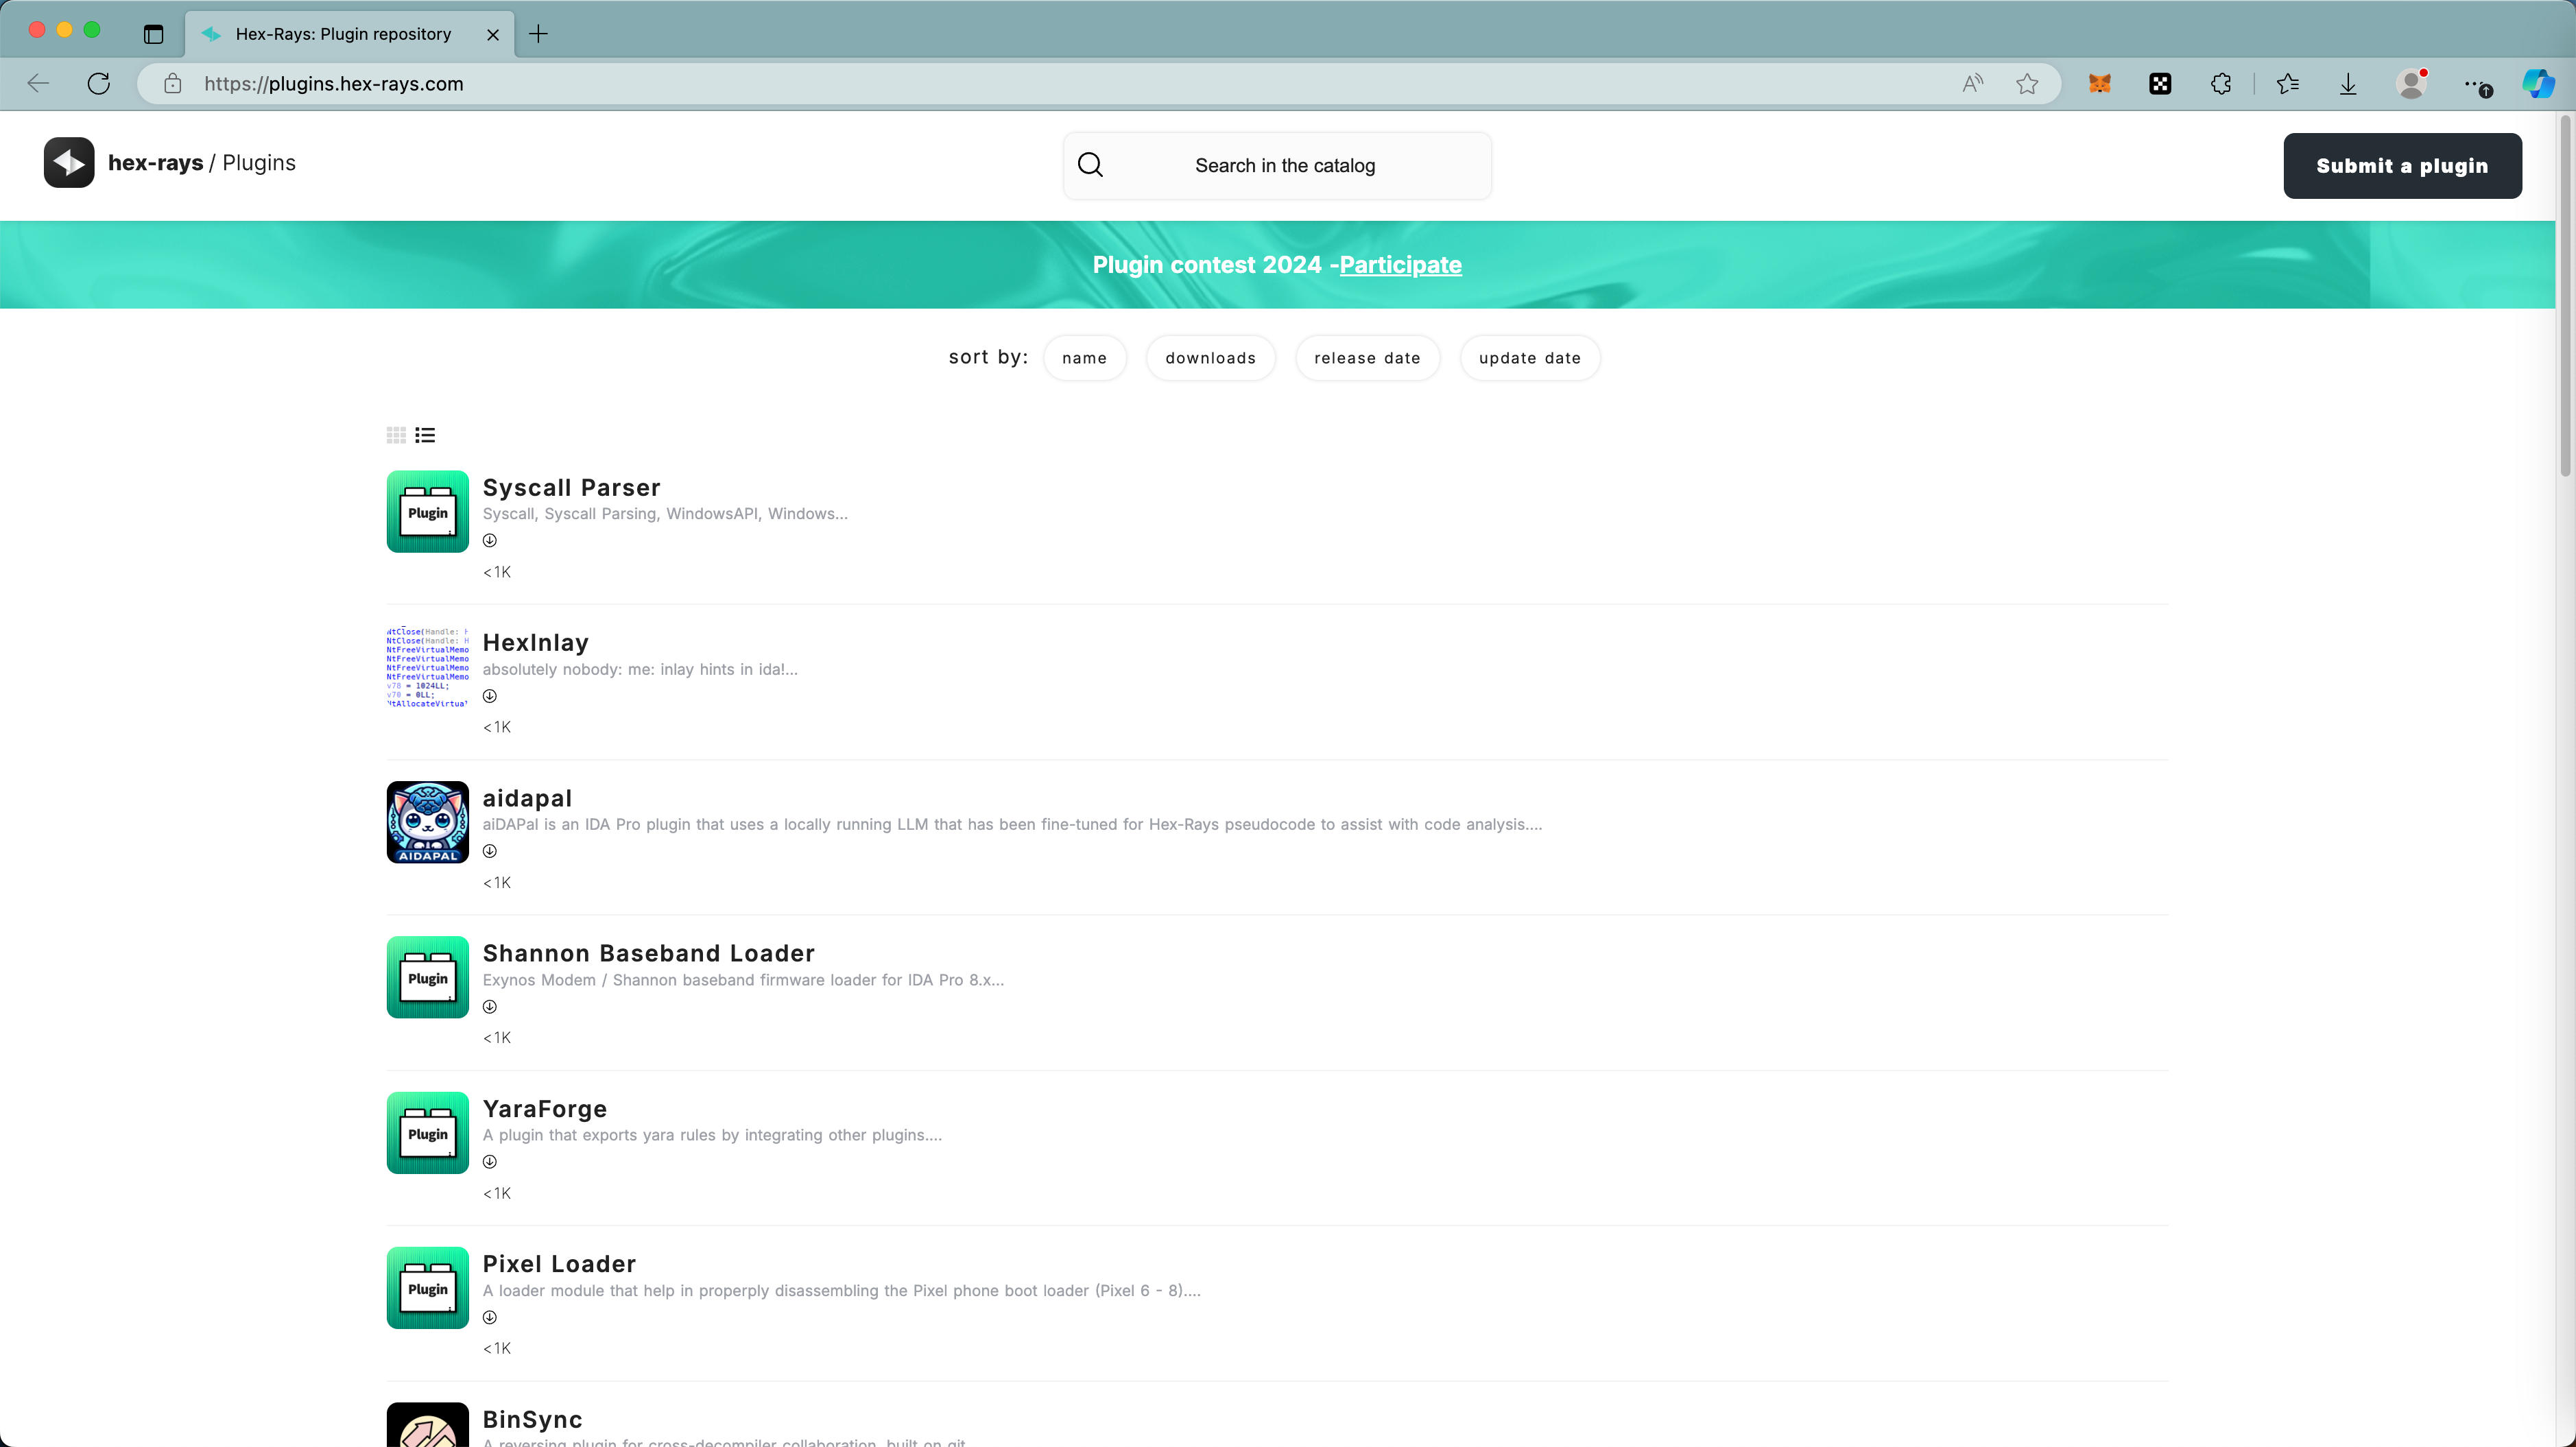Click download icon under Syscall Parser
The image size is (2576, 1447).
click(x=489, y=541)
